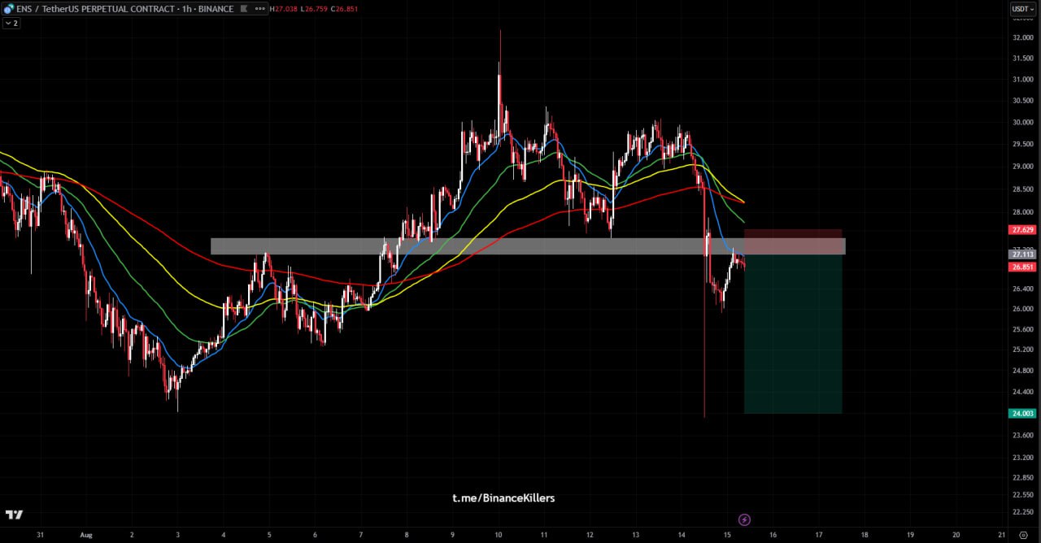The height and width of the screenshot is (543, 1041).
Task: Click the 22.250 price axis label
Action: point(1022,511)
